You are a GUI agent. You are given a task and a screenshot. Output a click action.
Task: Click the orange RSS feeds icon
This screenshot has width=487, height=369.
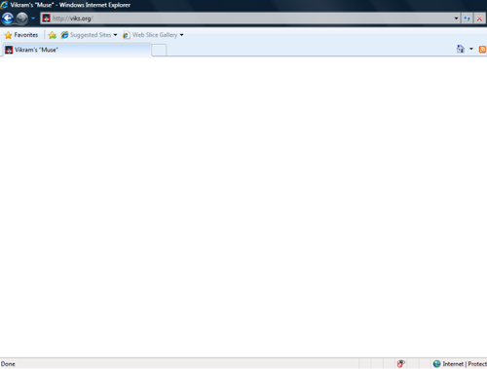482,50
